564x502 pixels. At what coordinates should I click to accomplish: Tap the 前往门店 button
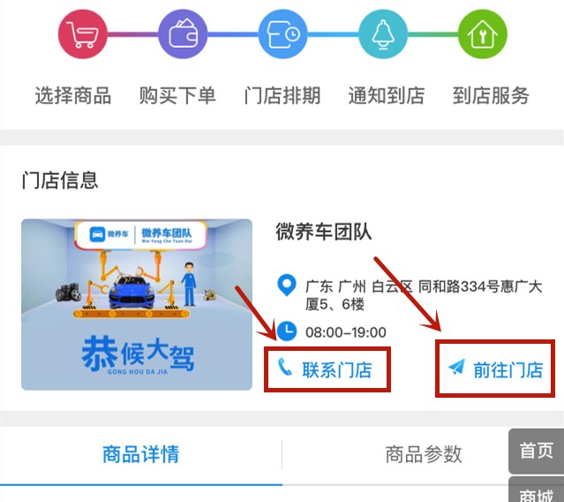495,369
